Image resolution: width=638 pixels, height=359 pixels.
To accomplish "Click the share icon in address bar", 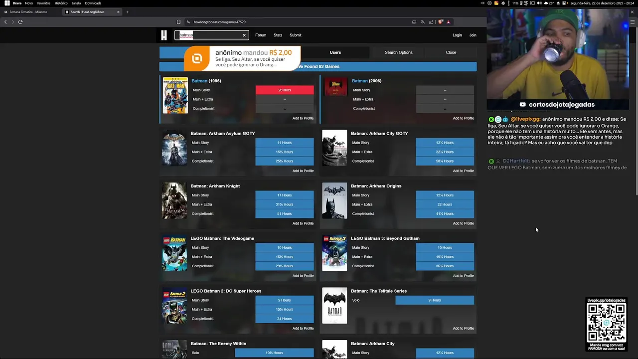I will (x=431, y=22).
